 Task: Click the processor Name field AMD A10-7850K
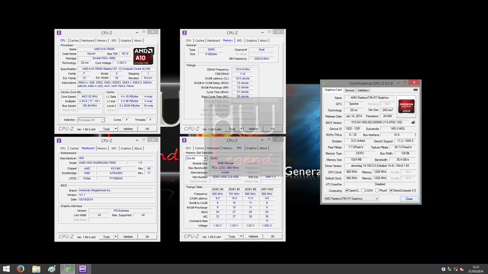[x=104, y=49]
